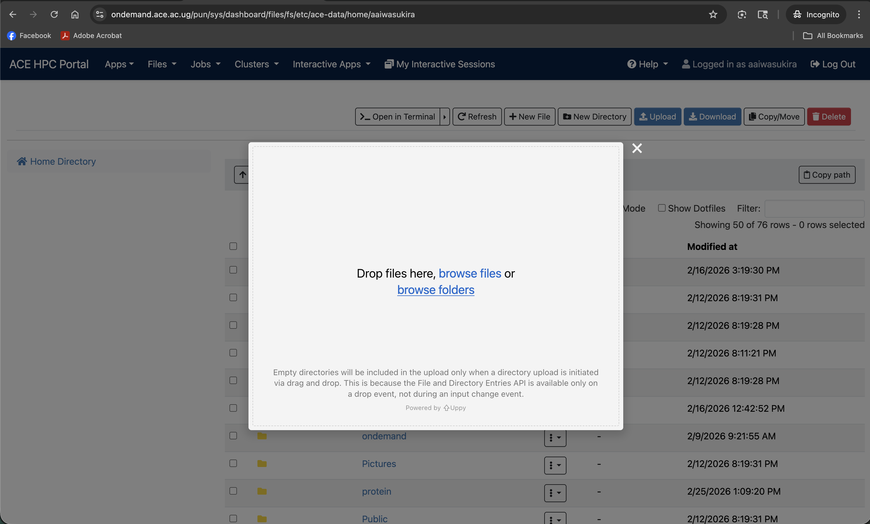Click the browse files link
This screenshot has height=524, width=870.
coord(470,274)
